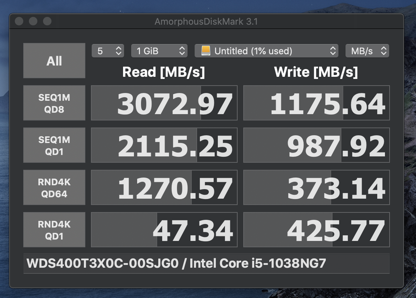This screenshot has height=298, width=416.
Task: Click the drive icon in volume selector
Action: 206,51
